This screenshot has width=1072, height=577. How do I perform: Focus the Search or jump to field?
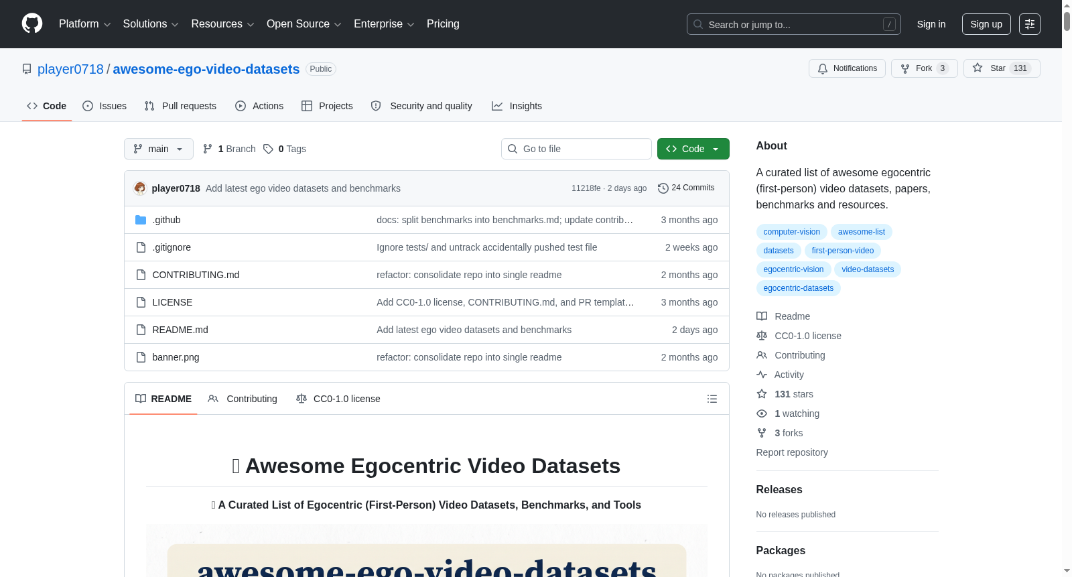(x=794, y=24)
